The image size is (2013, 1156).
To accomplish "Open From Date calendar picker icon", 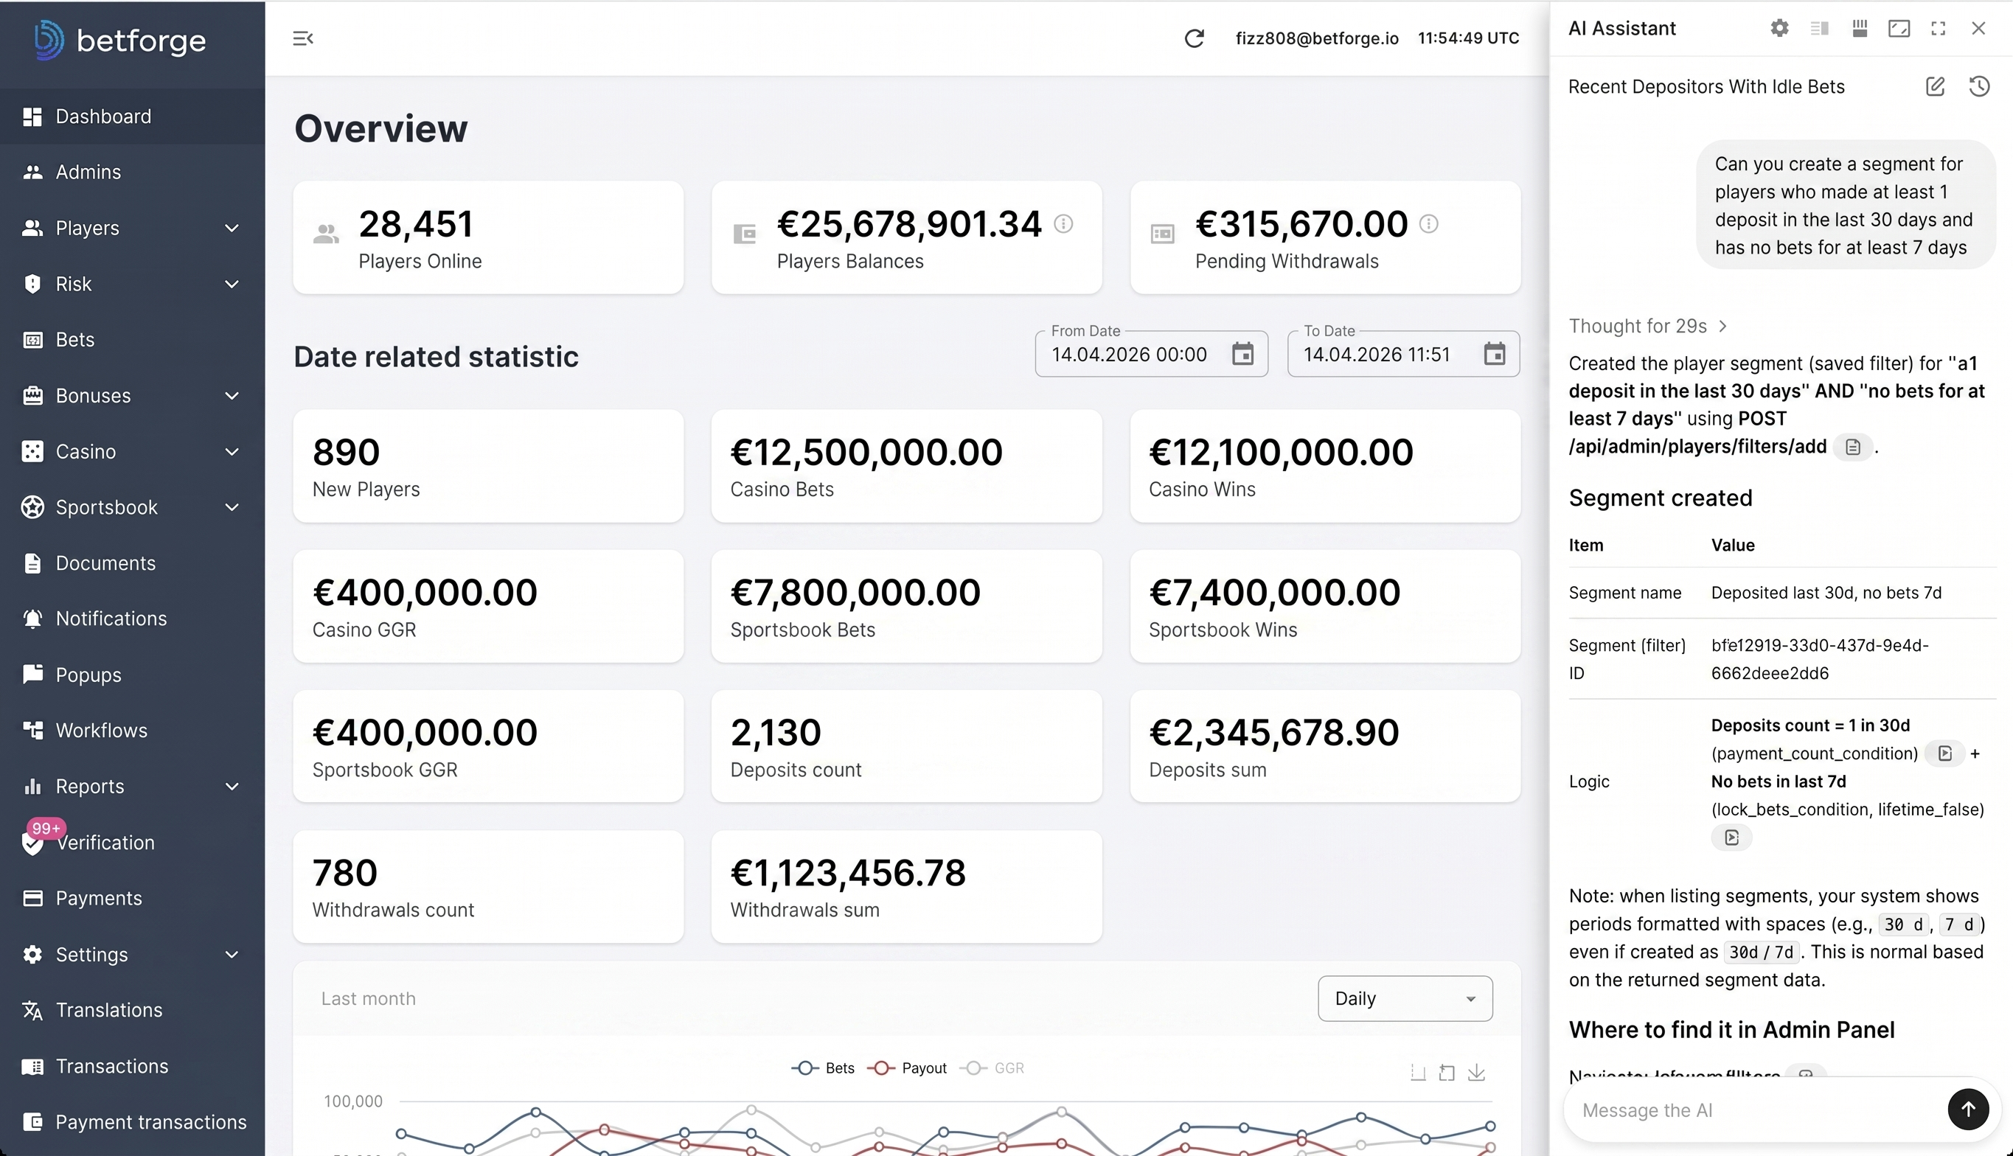I will tap(1242, 354).
